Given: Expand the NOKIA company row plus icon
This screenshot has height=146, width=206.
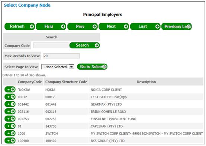Looking at the screenshot, I should click(10, 90).
